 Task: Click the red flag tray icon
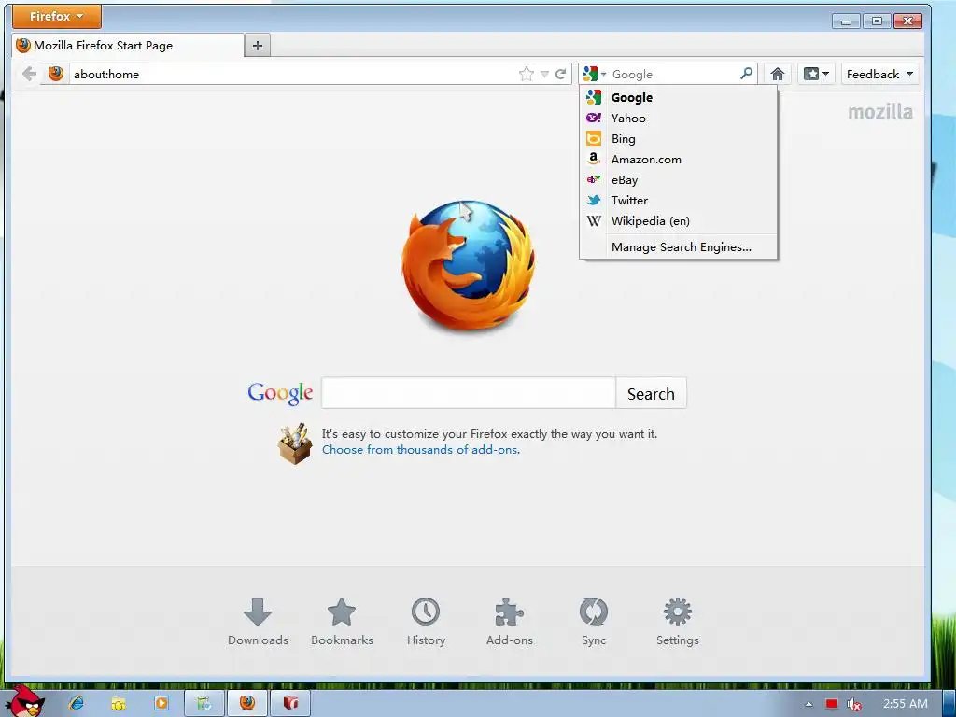(832, 704)
